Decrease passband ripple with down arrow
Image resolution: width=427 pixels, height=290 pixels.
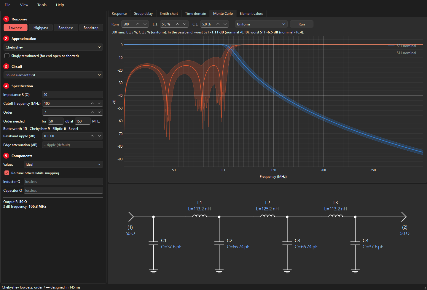[x=99, y=136]
